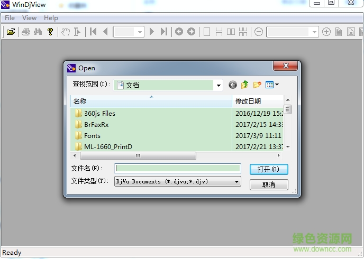
Task: Go to first page icon
Action: click(x=93, y=32)
